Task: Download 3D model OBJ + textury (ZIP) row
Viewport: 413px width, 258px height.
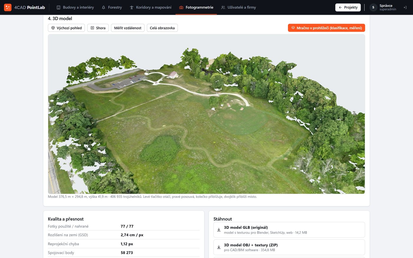Action: click(289, 247)
